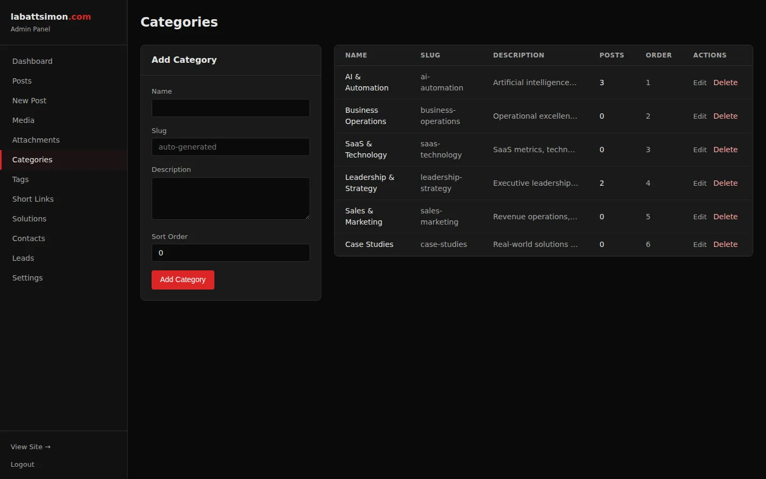
Task: Click the category Name input field
Action: tap(230, 108)
